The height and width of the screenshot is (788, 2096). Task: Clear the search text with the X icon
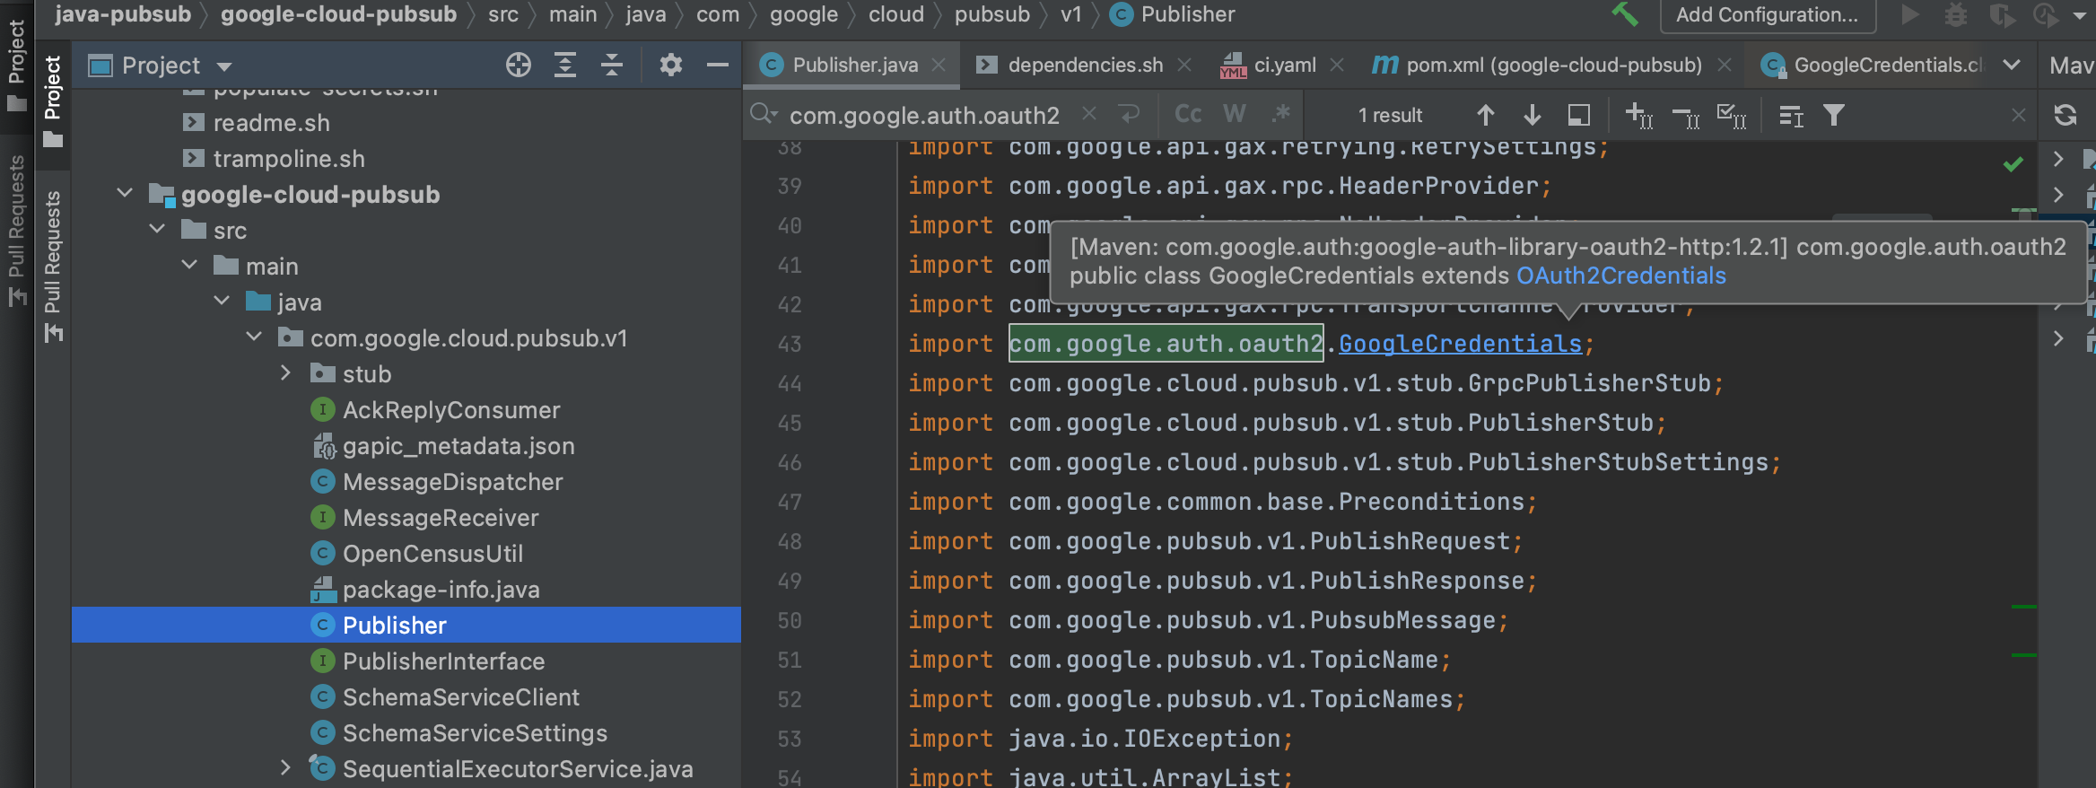tap(1089, 114)
